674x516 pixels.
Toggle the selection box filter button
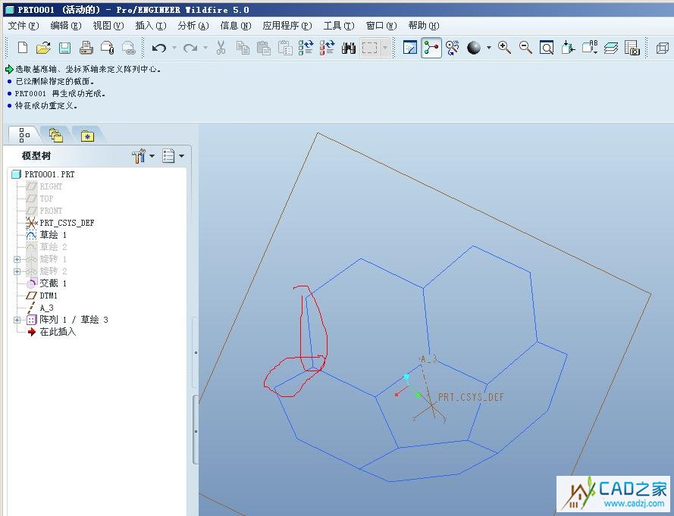click(370, 48)
